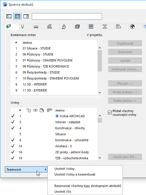
Task: Click the Podle indexu >> button
Action: pyautogui.click(x=125, y=92)
